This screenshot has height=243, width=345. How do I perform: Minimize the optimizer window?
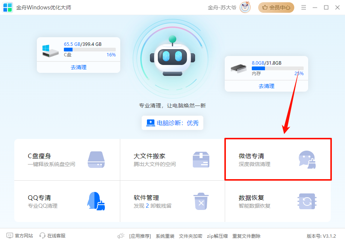pos(315,8)
